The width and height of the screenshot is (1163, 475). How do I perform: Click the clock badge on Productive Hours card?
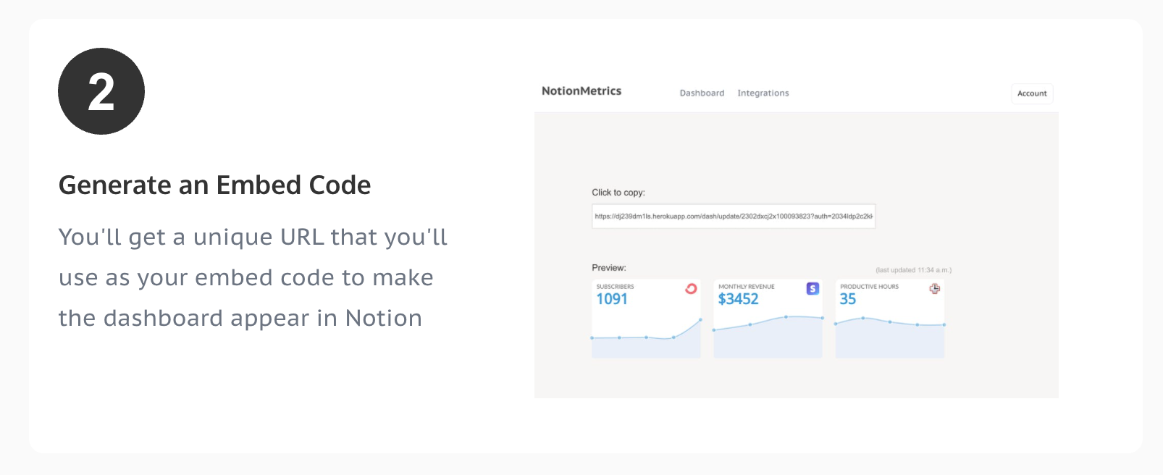(935, 288)
